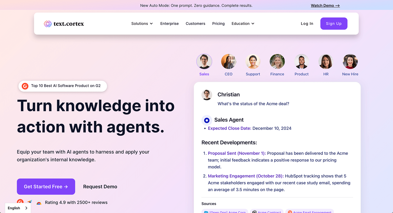Select the Sales persona avatar
This screenshot has height=213, width=393.
point(204,61)
